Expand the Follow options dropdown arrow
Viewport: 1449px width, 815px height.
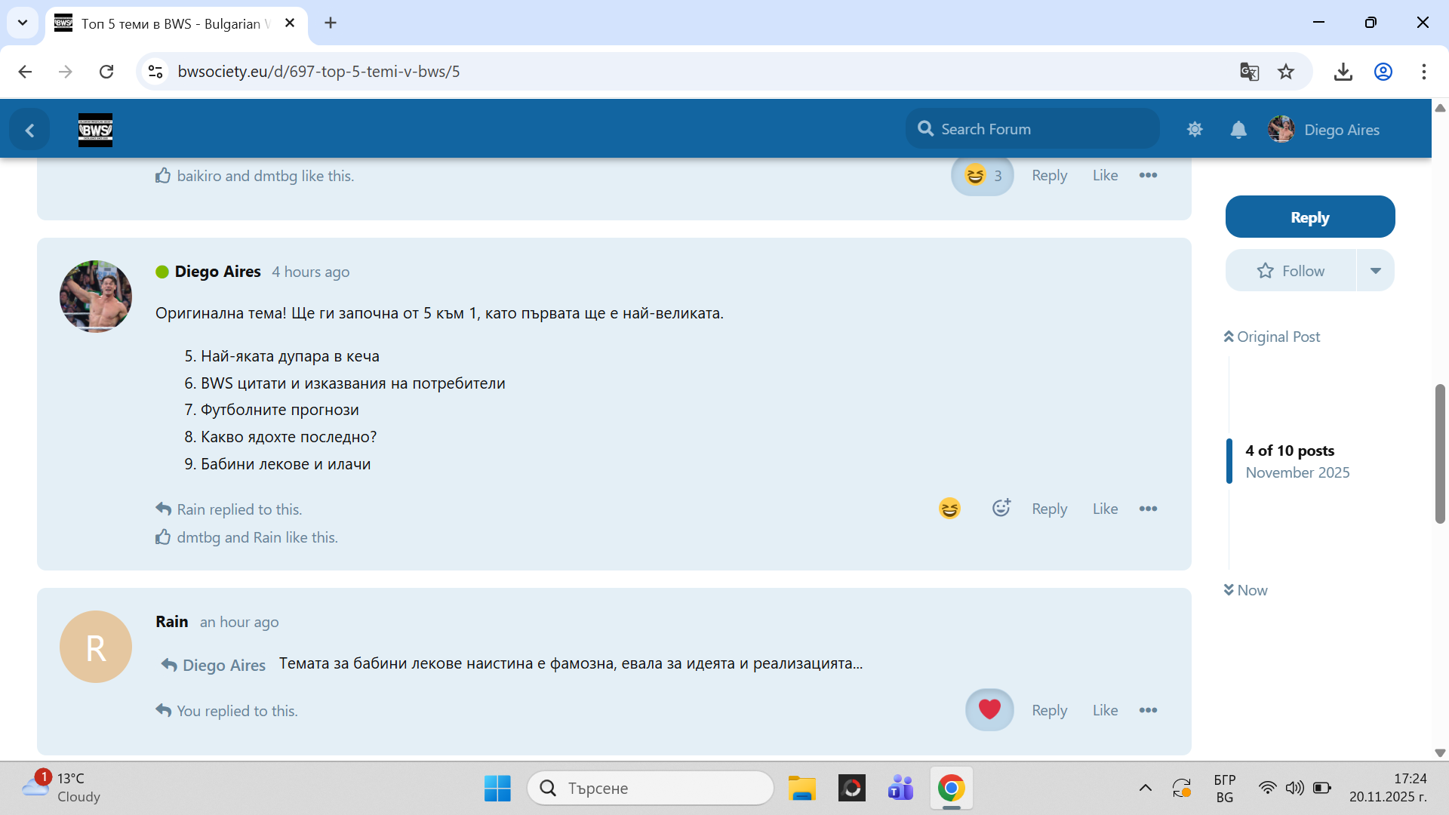[1375, 271]
